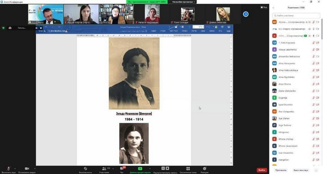
Task: Toggle Включить звук microphone button
Action: 9,168
